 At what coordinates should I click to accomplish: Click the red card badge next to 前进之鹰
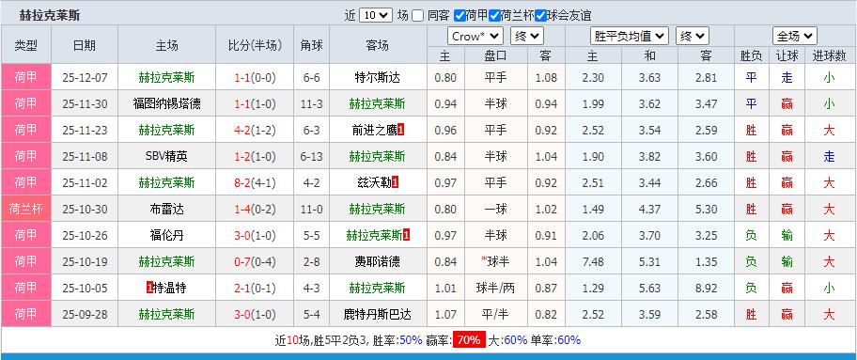[401, 131]
